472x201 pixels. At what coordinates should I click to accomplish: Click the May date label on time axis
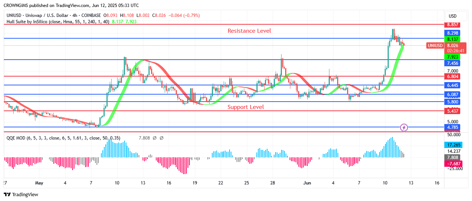pyautogui.click(x=39, y=183)
